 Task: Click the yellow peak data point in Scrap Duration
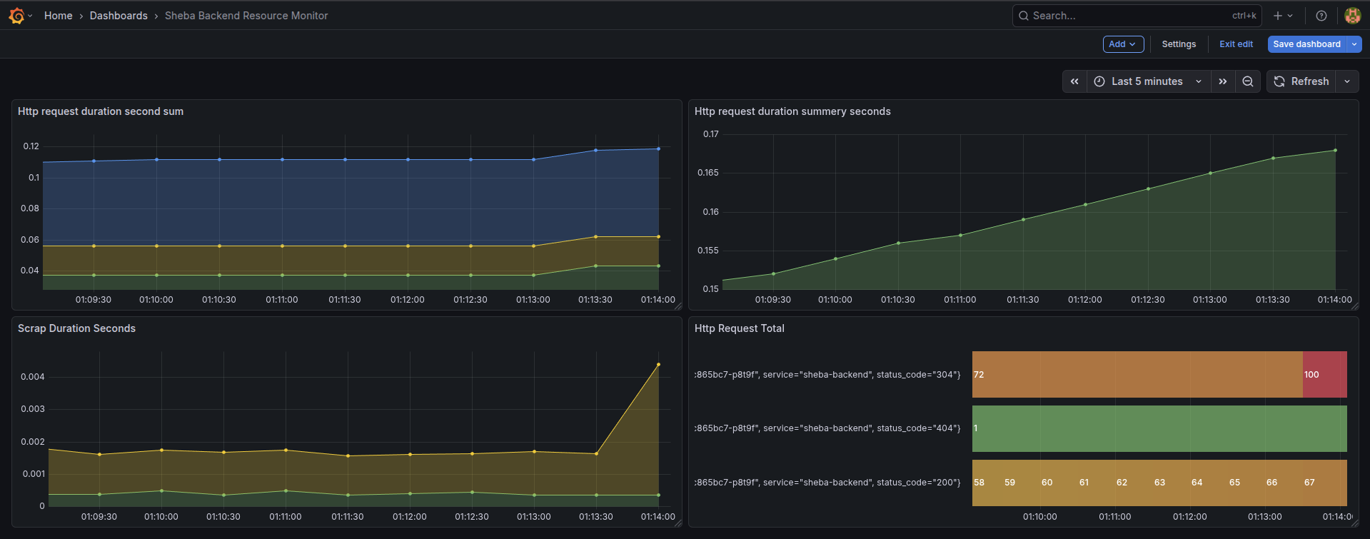pyautogui.click(x=658, y=364)
